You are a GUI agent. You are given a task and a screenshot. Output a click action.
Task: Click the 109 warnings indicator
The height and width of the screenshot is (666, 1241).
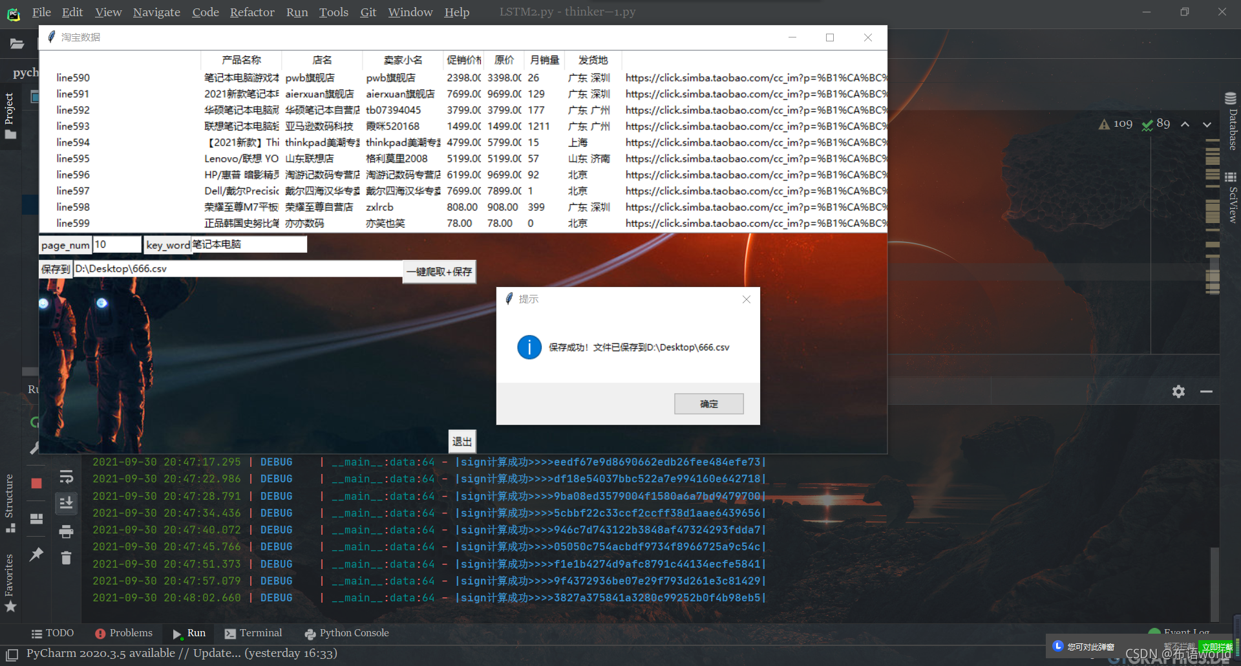coord(1116,124)
